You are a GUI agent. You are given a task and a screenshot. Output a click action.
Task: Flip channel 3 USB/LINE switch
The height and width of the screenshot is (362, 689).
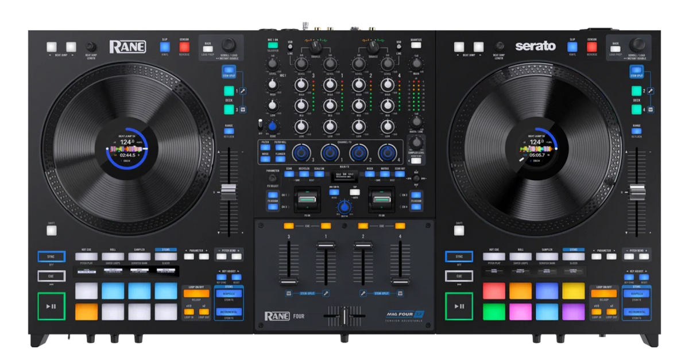tap(291, 46)
